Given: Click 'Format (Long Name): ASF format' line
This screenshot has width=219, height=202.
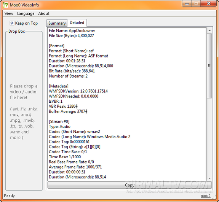Looking at the screenshot, I should click(78, 56).
